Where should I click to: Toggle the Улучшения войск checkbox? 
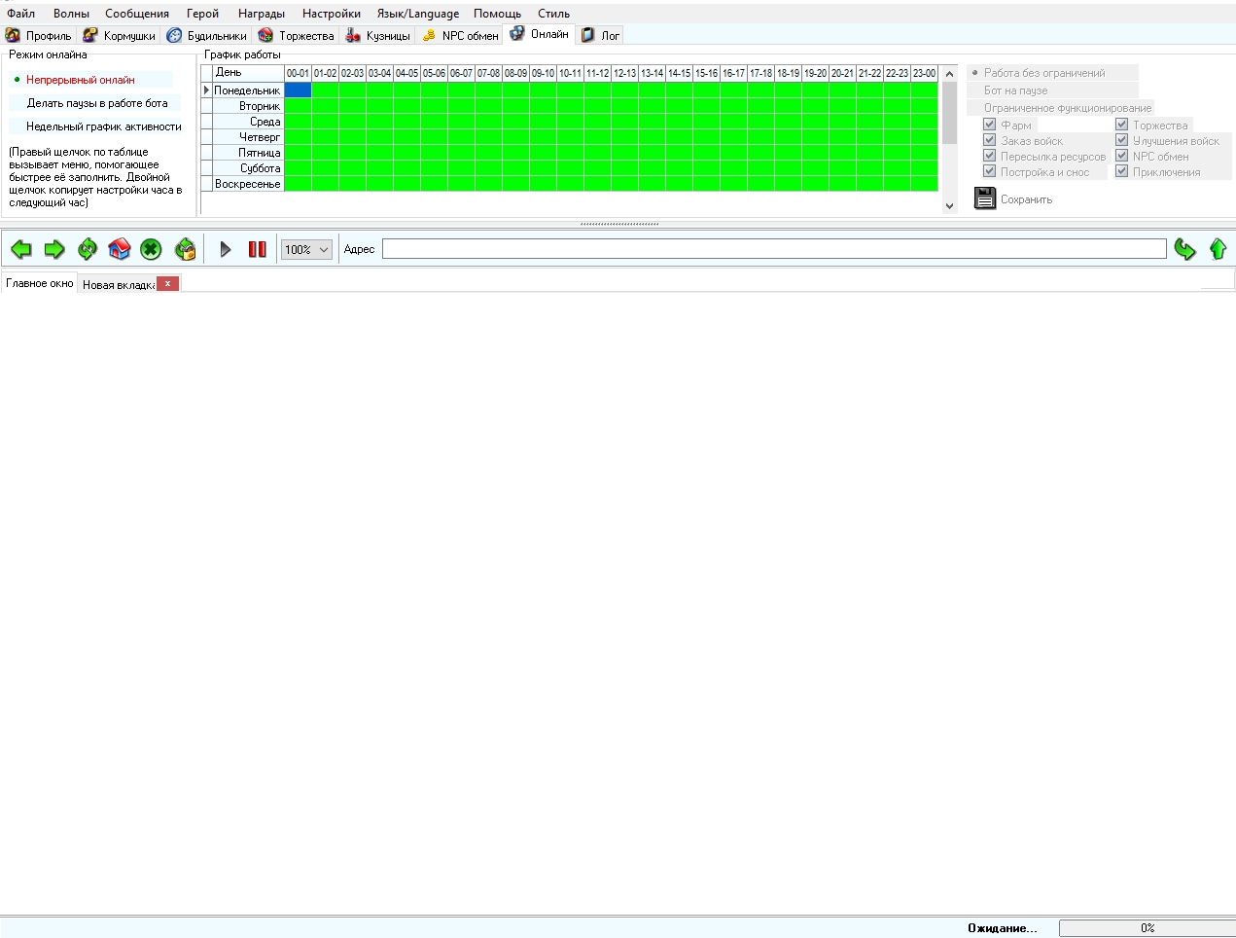[1121, 140]
